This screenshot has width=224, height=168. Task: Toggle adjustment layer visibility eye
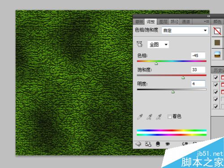coord(168,144)
